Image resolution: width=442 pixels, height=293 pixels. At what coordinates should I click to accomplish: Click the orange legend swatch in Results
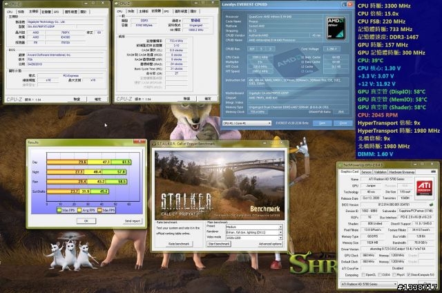point(99,210)
